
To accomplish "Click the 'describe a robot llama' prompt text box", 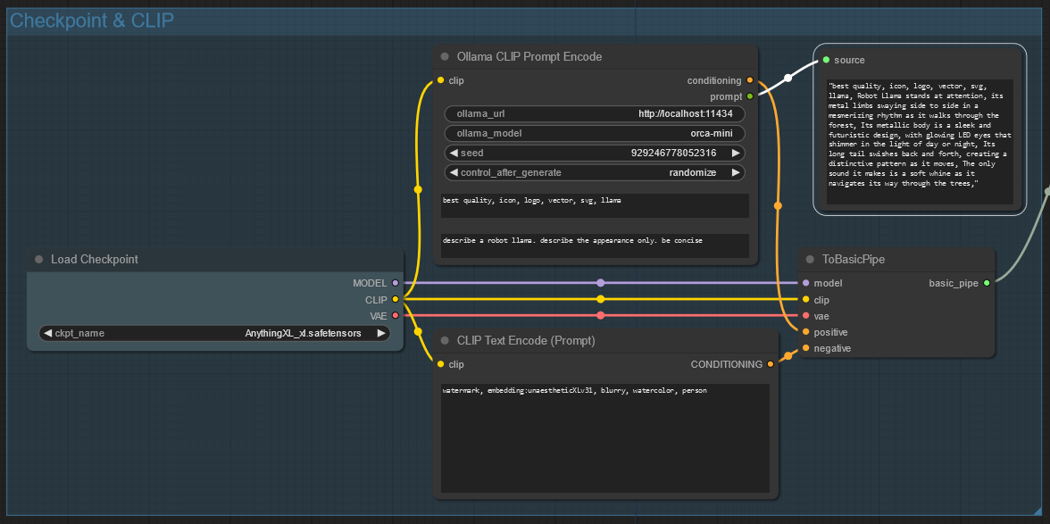I will [595, 245].
